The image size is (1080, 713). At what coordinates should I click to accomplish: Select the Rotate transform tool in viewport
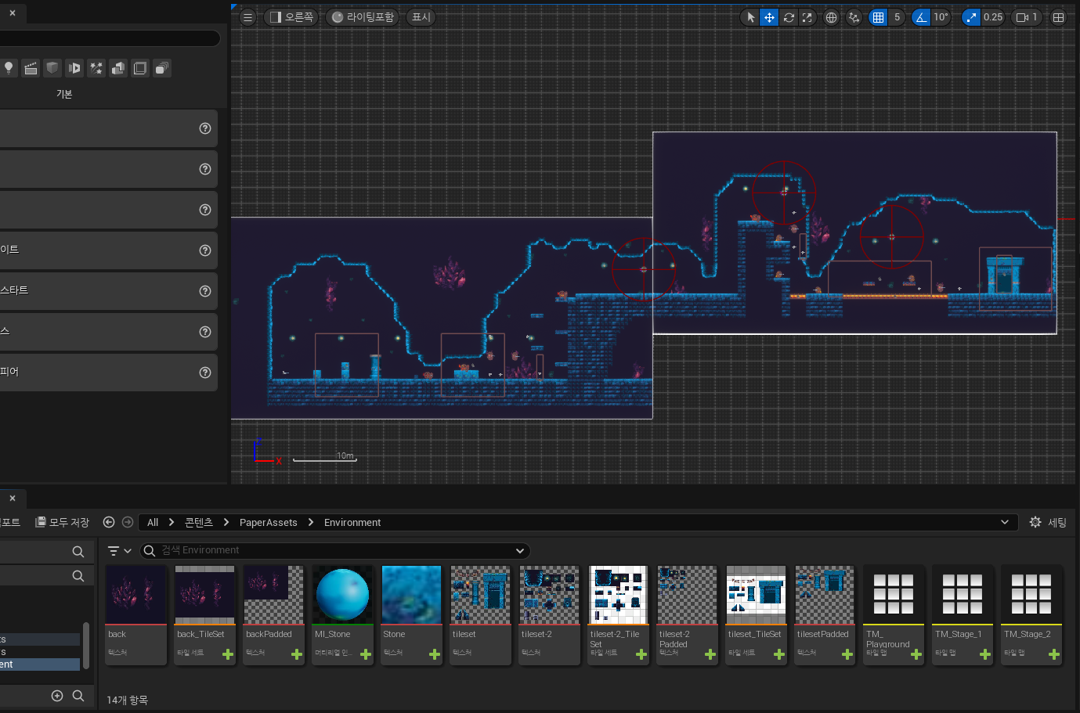tap(789, 17)
